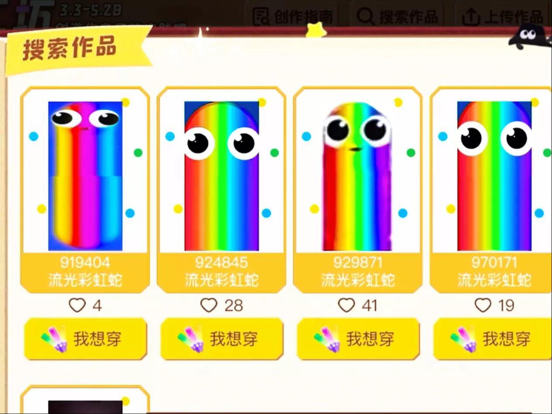This screenshot has width=552, height=414.
Task: Like skin 919404 with heart icon
Action: click(x=77, y=305)
